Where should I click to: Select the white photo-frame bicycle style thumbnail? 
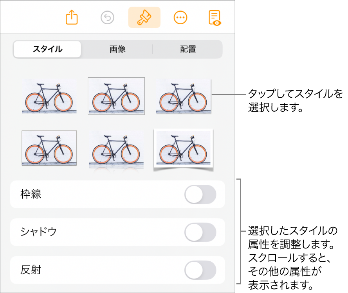click(x=183, y=149)
